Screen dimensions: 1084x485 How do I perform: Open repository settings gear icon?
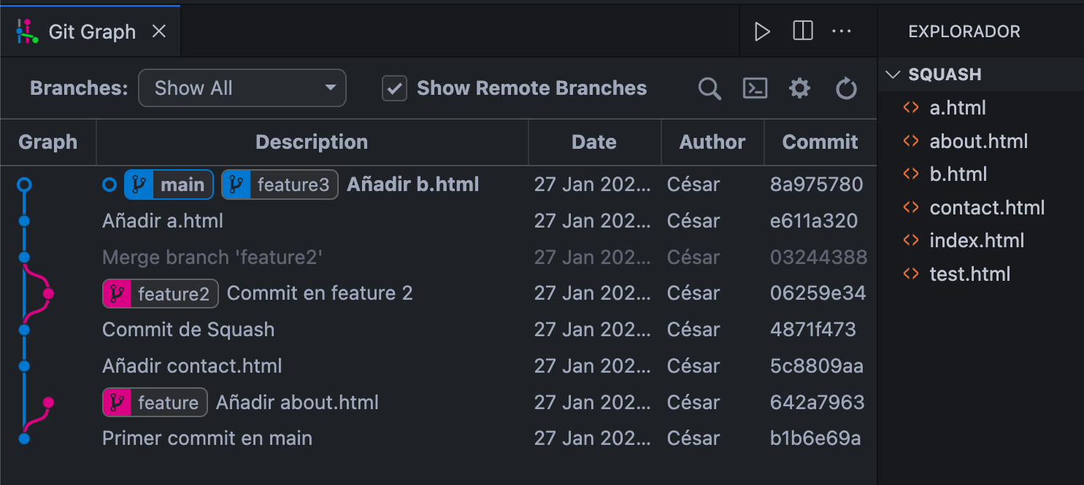pyautogui.click(x=800, y=89)
